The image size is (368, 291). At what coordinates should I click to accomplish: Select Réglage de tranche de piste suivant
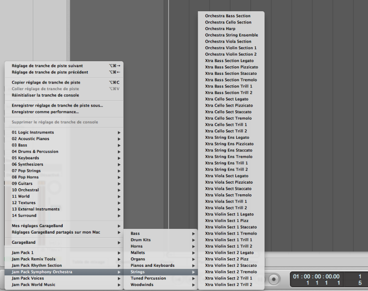tap(64, 66)
